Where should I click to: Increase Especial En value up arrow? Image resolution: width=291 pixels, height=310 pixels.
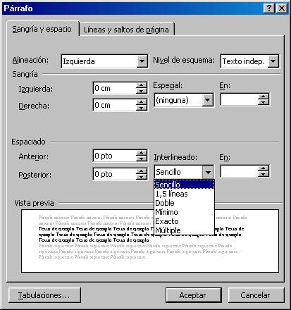click(x=264, y=97)
